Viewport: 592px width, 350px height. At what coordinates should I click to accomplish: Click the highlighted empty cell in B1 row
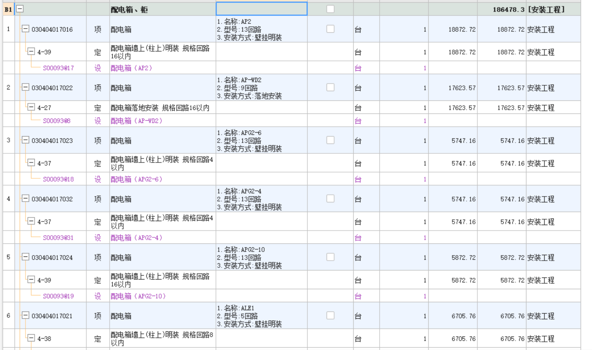coord(261,9)
